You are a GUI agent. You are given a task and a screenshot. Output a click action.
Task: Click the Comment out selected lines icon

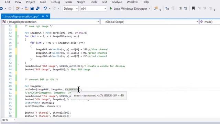tap(180, 9)
